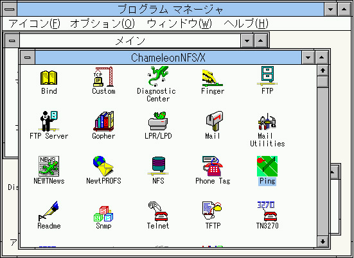Minimize the ChameleonNFS/X group window

(308, 58)
